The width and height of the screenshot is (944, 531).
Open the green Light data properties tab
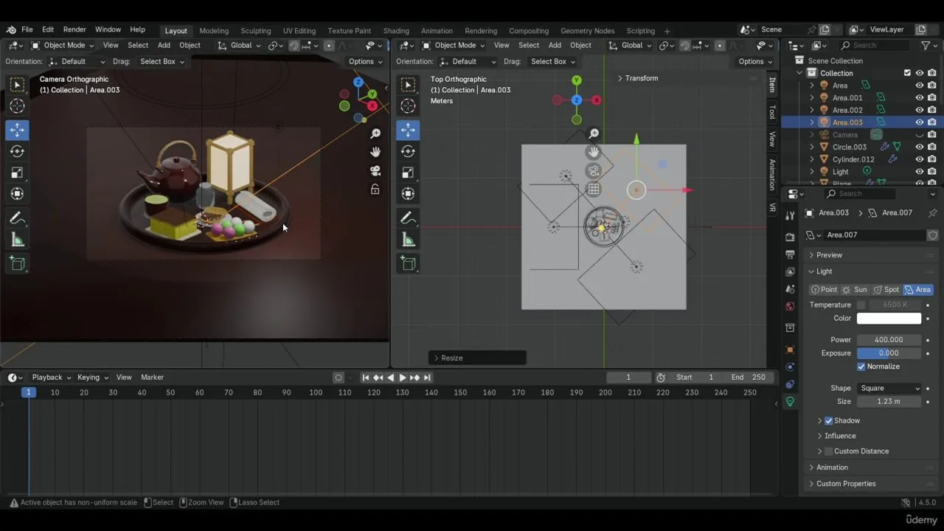[x=790, y=402]
